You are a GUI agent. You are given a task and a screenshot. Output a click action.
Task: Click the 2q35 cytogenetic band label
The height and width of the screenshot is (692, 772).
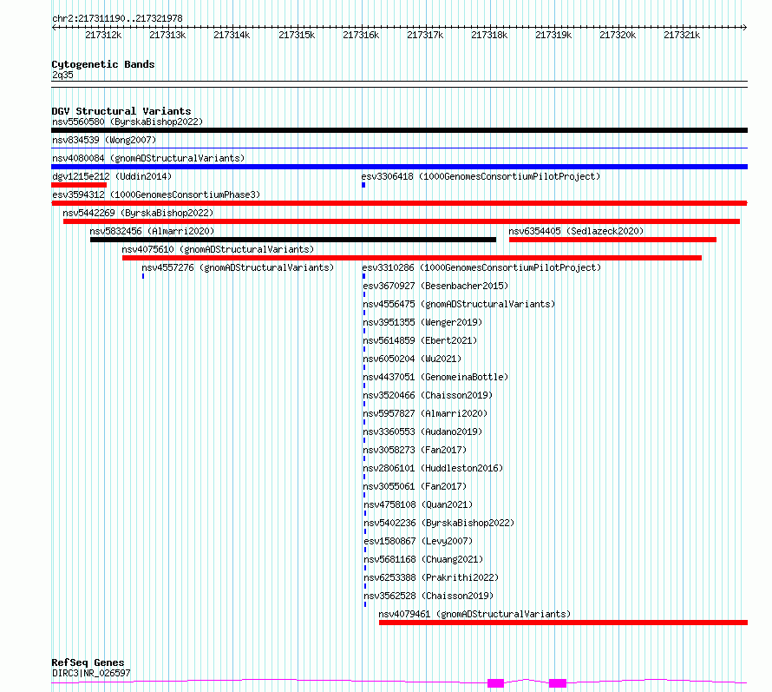62,75
